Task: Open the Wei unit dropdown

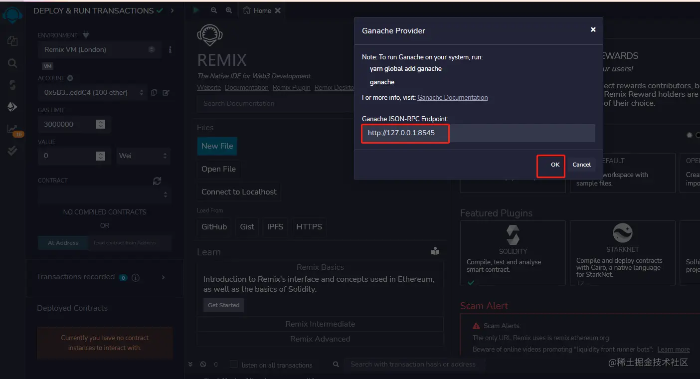Action: (144, 156)
